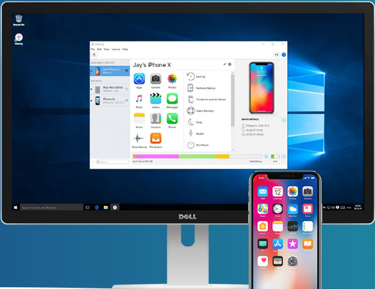The width and height of the screenshot is (375, 289).
Task: Click the pink segment of storage bar
Action: [x=158, y=157]
